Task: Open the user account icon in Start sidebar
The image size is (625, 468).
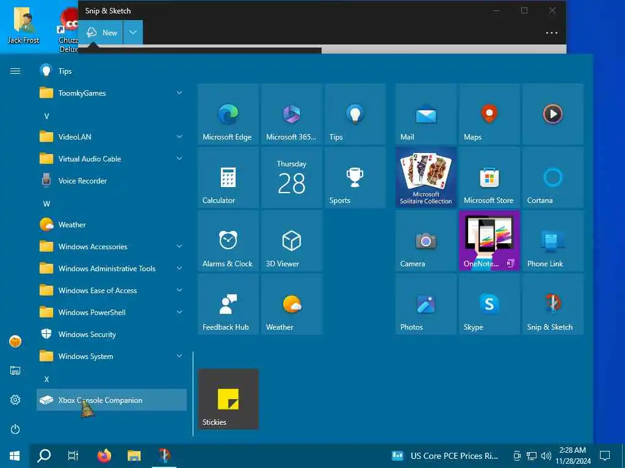Action: pyautogui.click(x=15, y=341)
